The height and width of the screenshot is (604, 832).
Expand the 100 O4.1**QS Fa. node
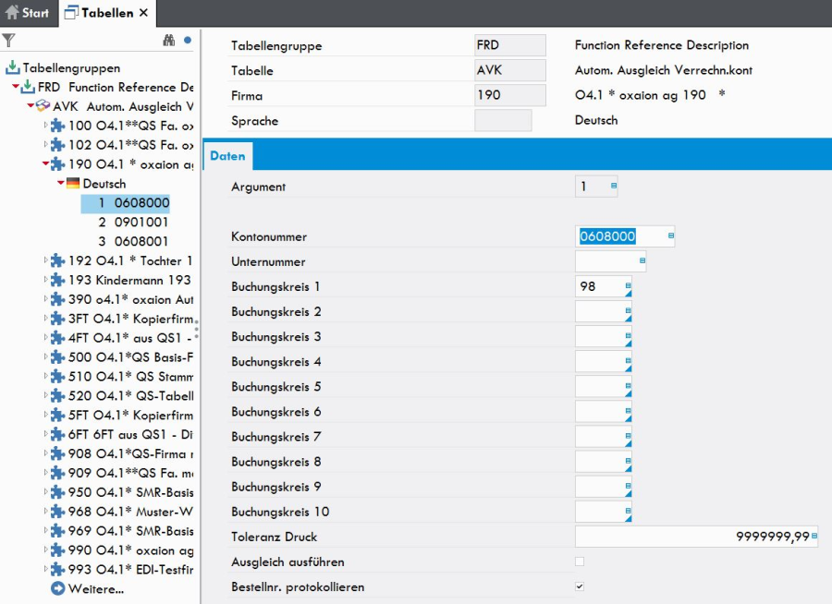45,126
